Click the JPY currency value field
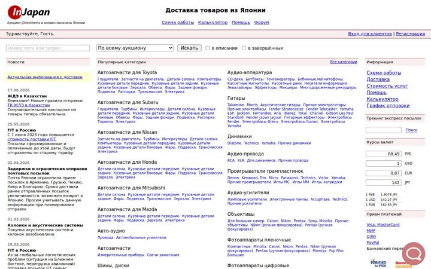The width and height of the screenshot is (431, 269). (x=384, y=183)
